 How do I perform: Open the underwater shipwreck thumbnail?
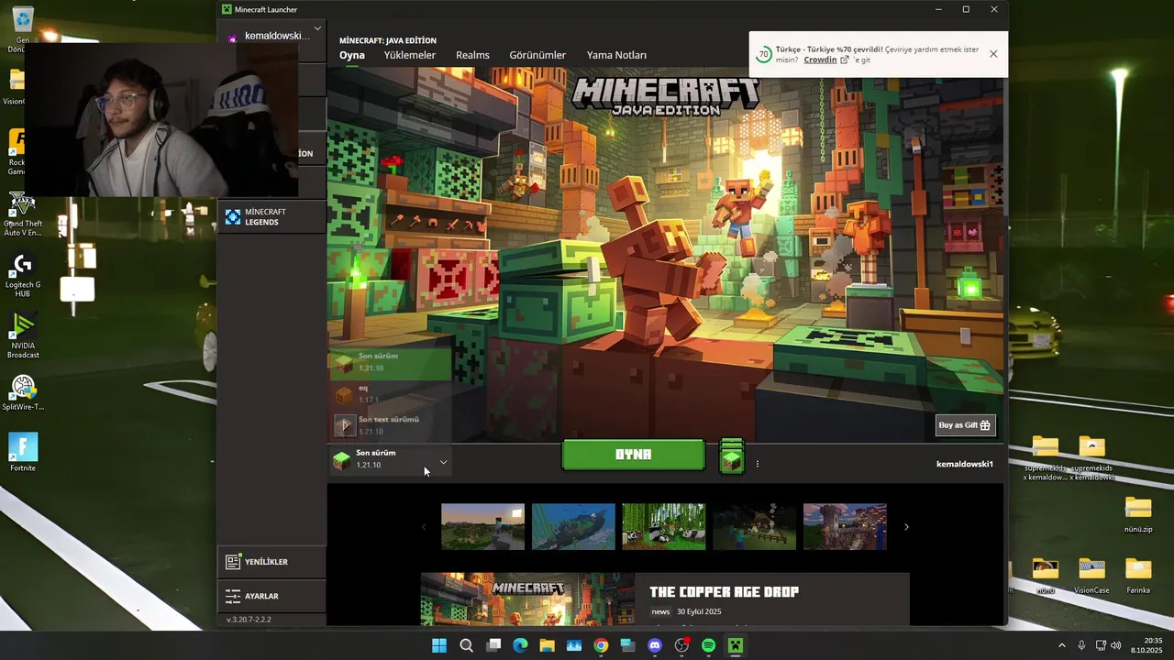click(x=573, y=527)
